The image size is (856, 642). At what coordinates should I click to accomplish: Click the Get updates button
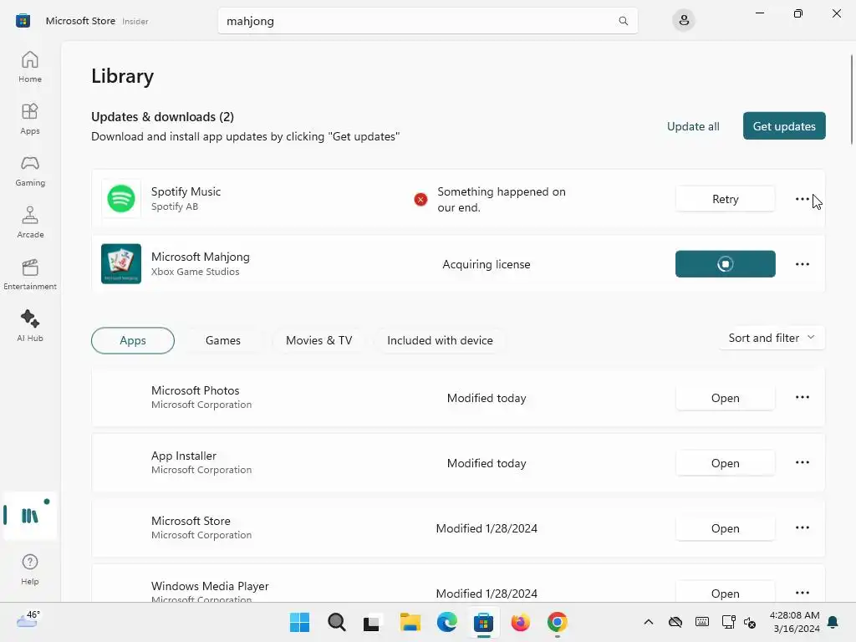coord(784,126)
